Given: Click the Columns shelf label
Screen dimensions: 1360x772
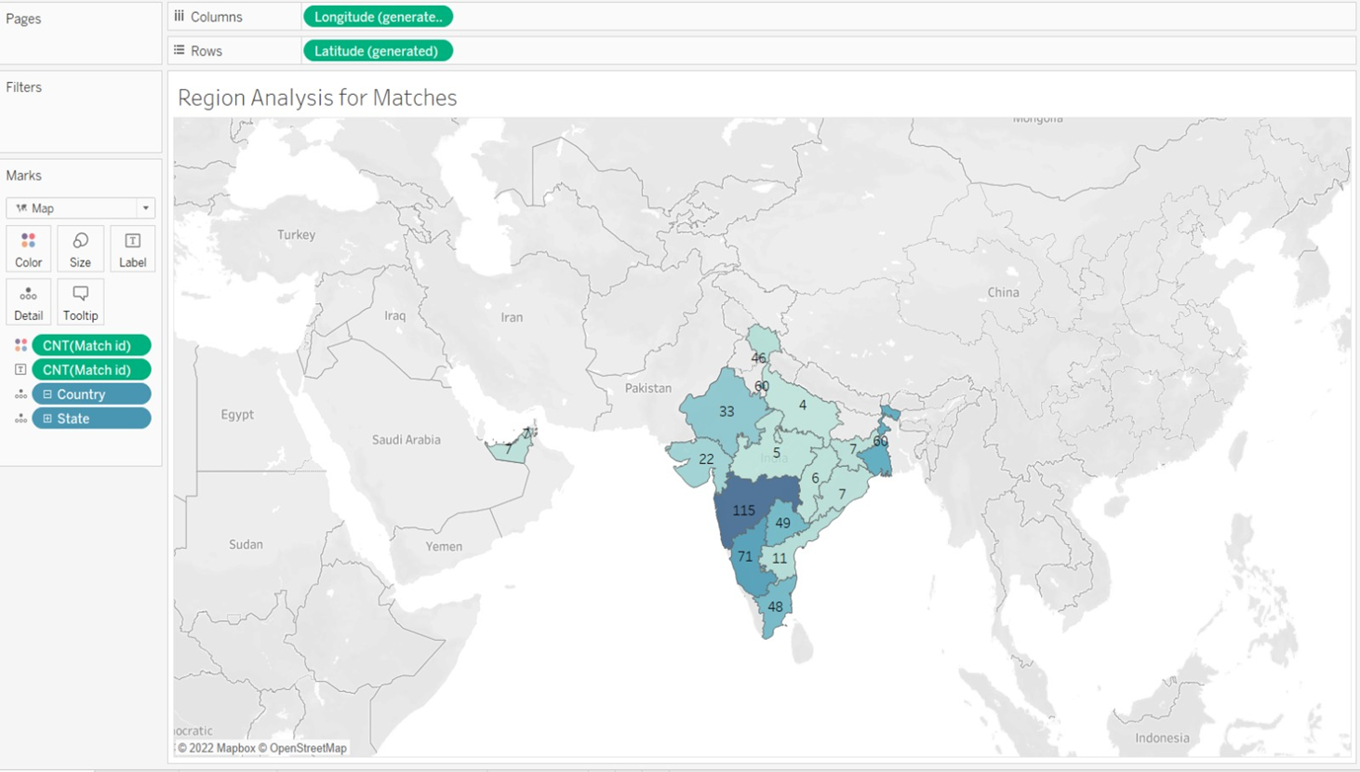Looking at the screenshot, I should coord(215,16).
